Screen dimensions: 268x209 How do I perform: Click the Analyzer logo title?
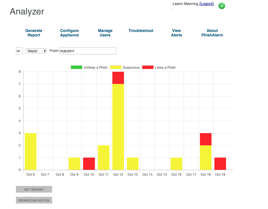click(x=27, y=12)
